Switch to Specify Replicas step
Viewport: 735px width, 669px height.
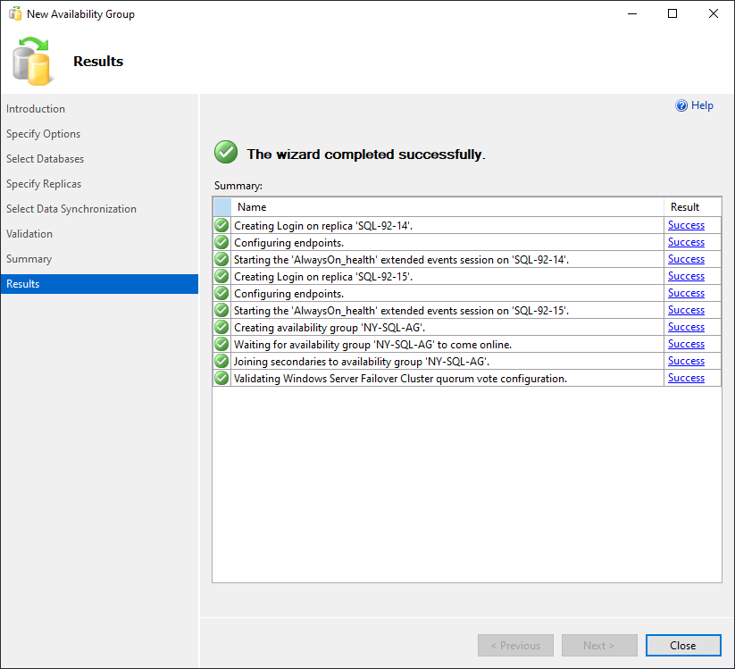[44, 184]
